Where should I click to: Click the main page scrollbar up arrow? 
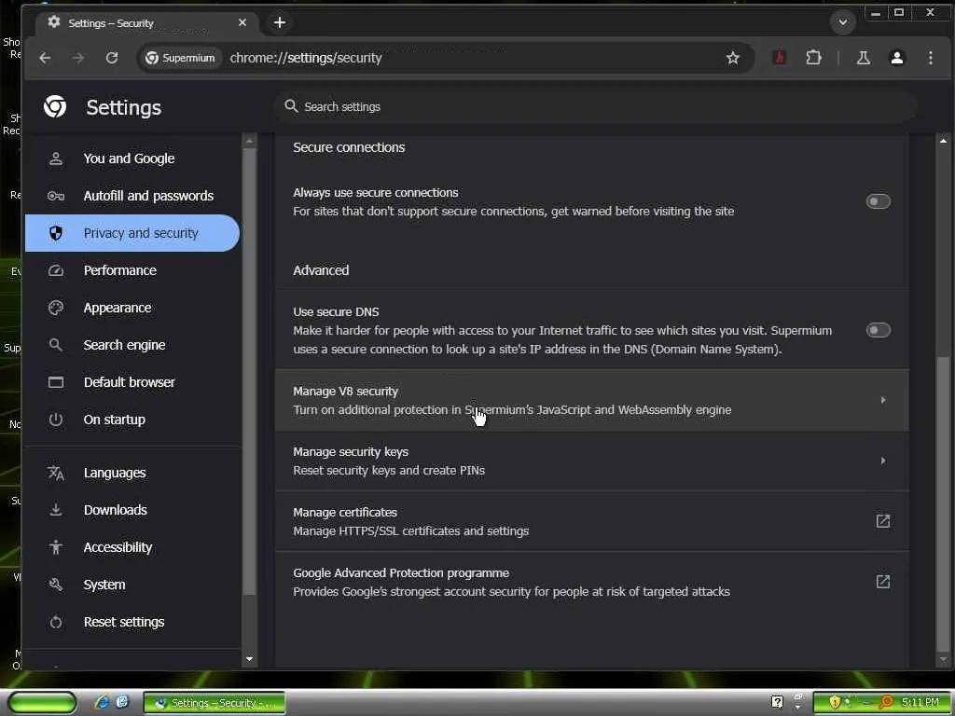coord(943,142)
